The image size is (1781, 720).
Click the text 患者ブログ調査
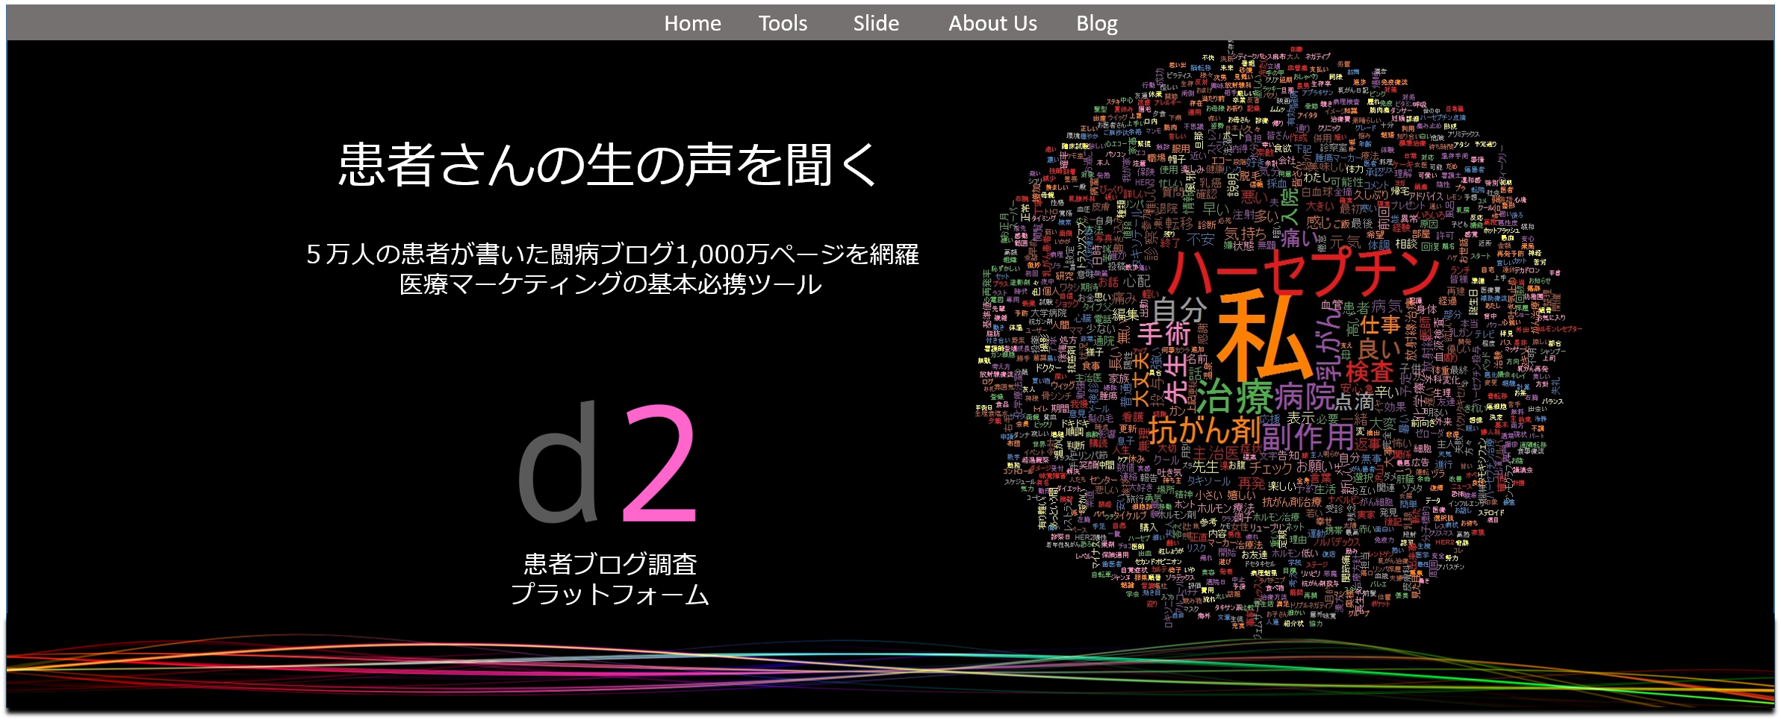click(610, 564)
